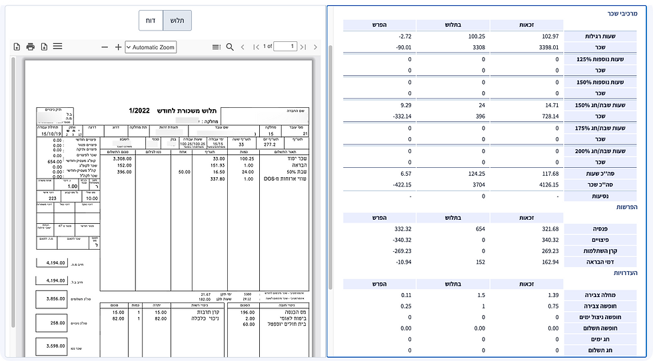Click the מחלה צבירה row label

coord(600,295)
